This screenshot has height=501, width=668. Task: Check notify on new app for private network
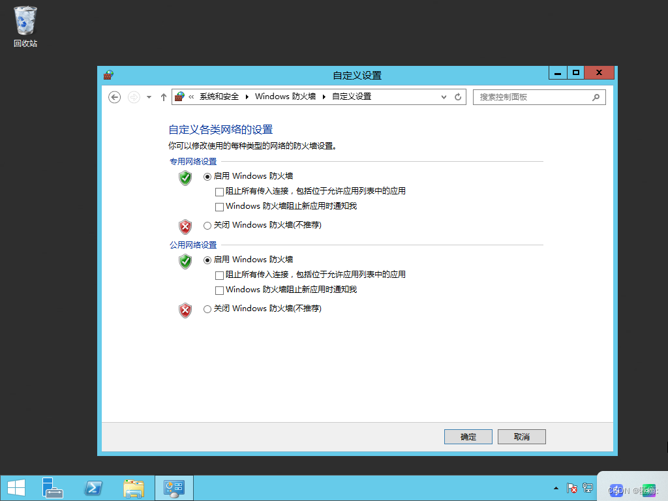coord(219,207)
